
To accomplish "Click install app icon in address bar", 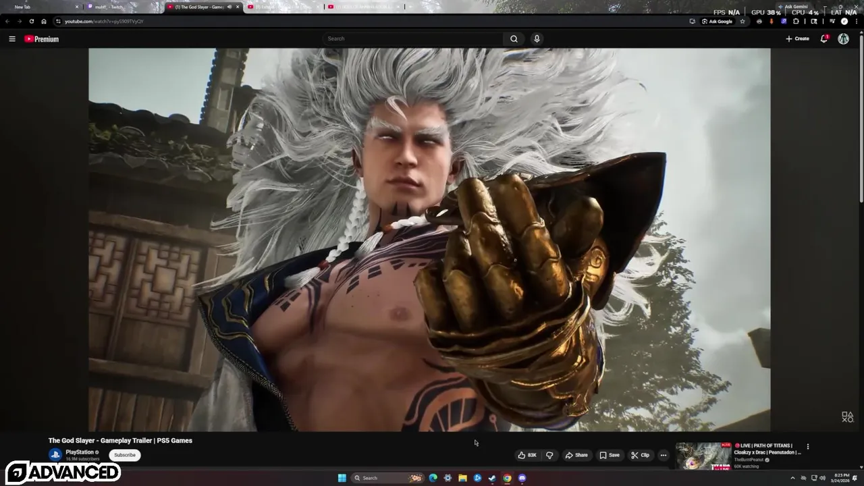I will [692, 22].
